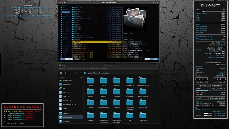This screenshot has width=229, height=129.
Task: Go up to parent folder in file manager
Action: tap(80, 73)
